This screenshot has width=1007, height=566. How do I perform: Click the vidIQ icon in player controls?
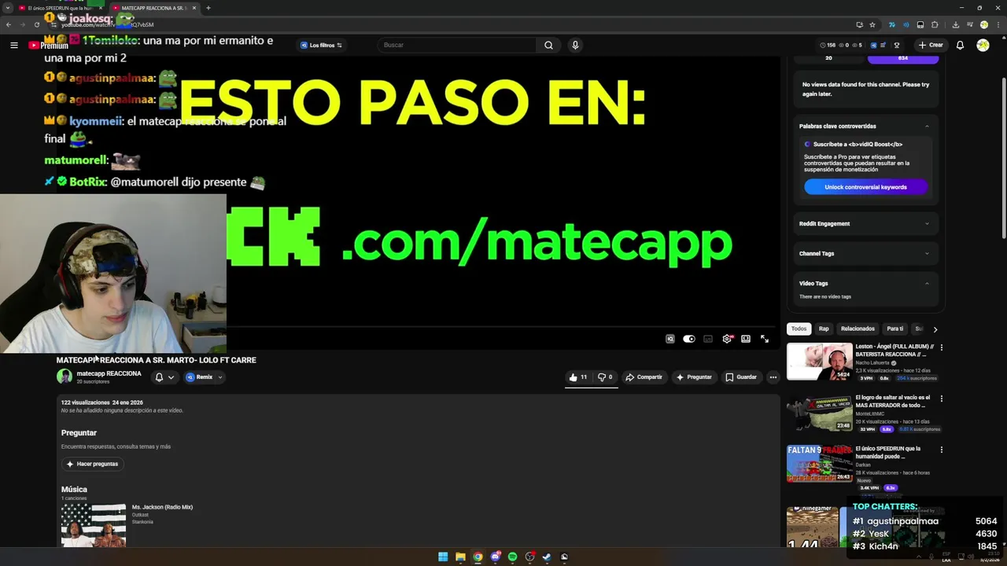coord(670,339)
